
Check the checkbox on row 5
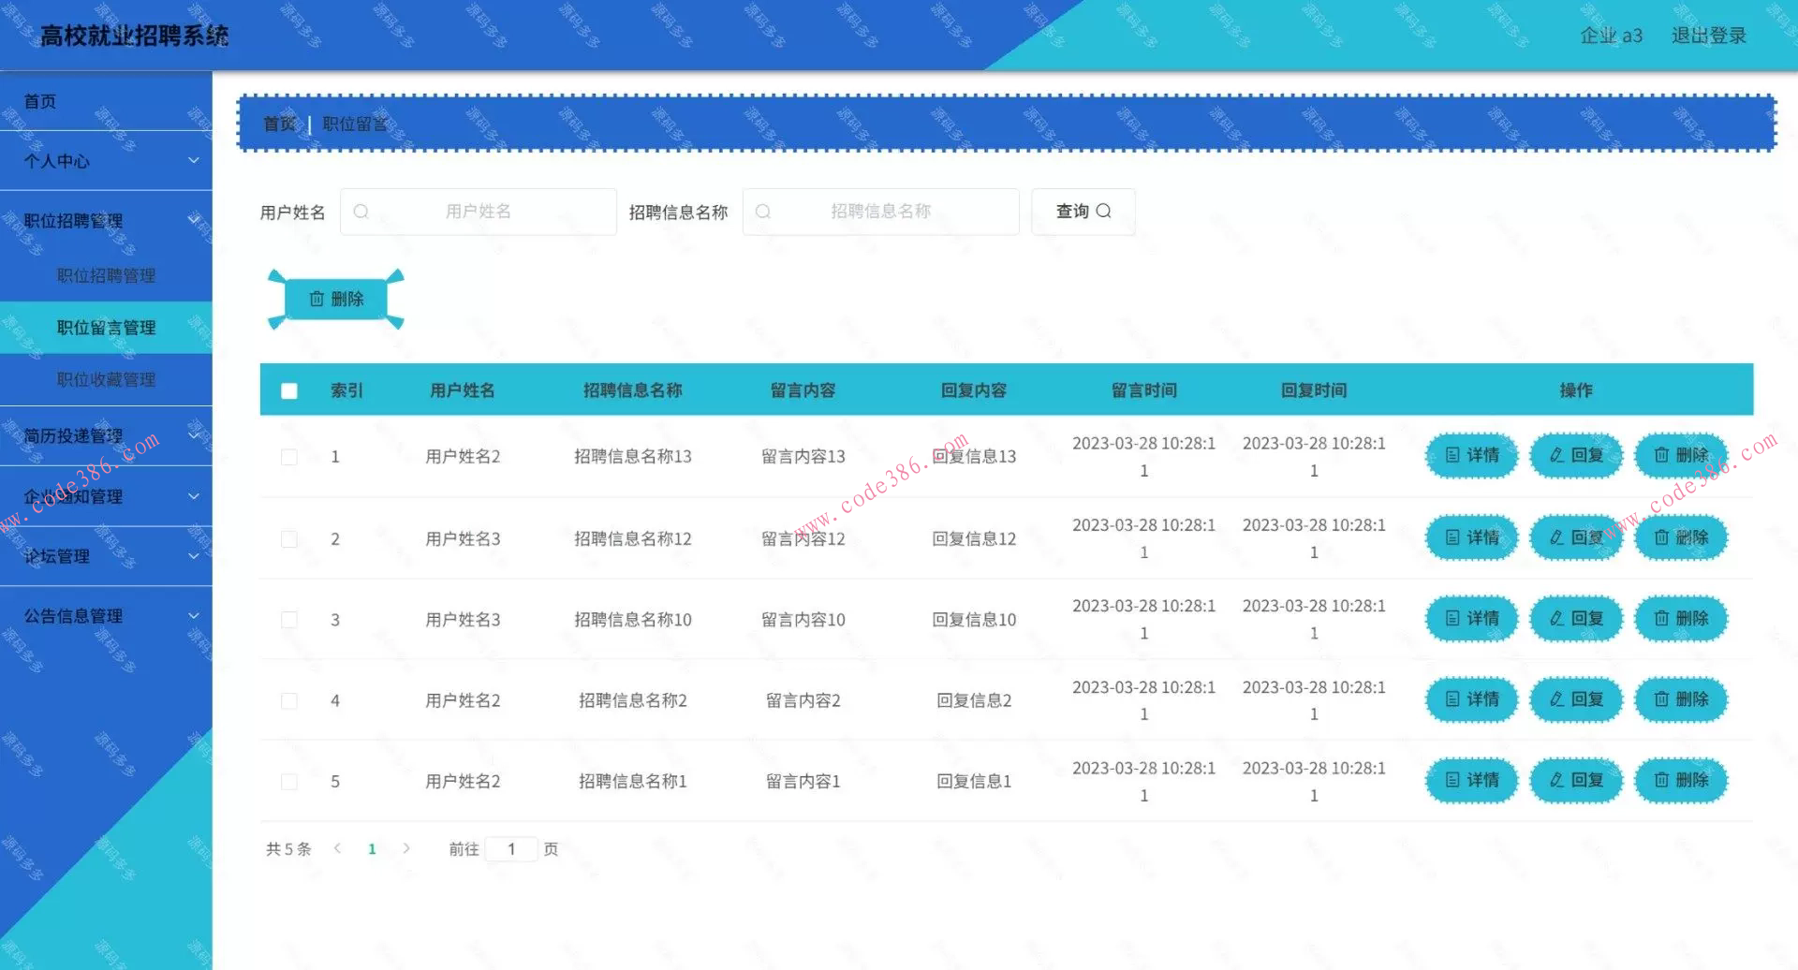[288, 780]
